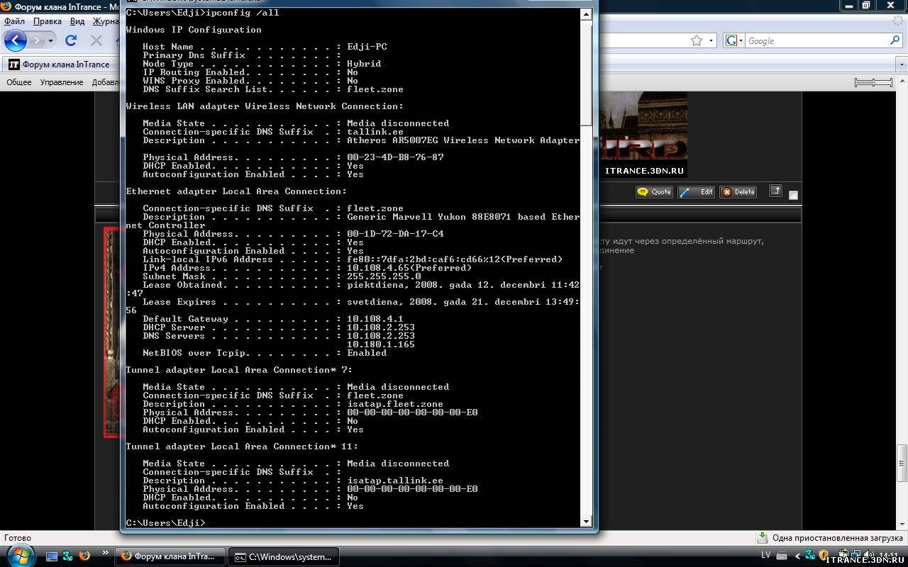Click the go-to-top arrow icon beside Delete
The image size is (908, 567).
[775, 191]
